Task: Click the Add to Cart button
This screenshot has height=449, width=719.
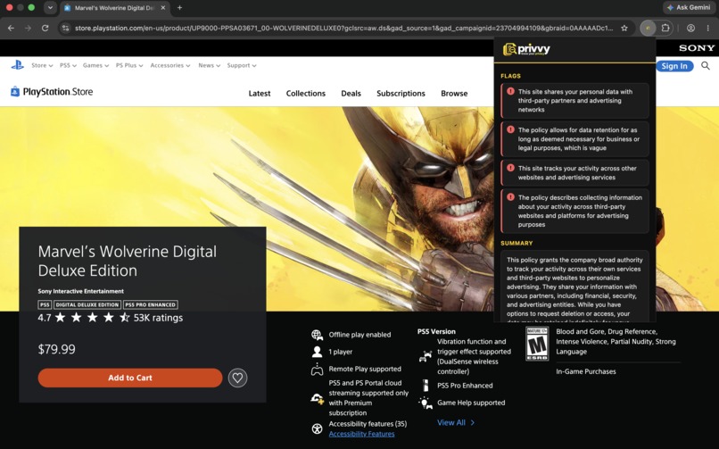Action: [x=130, y=378]
